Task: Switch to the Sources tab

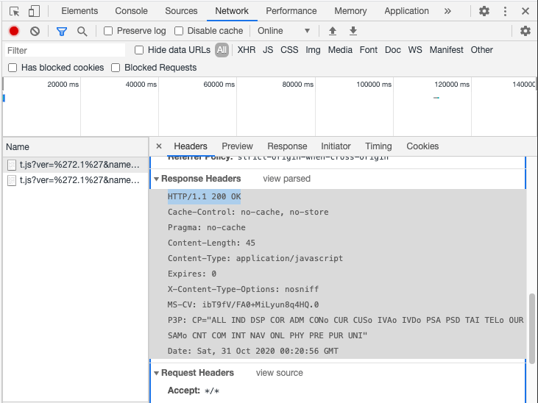Action: click(181, 11)
